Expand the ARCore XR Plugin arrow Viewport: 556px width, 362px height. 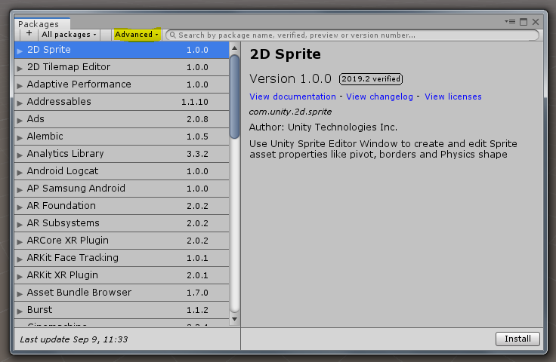point(20,241)
